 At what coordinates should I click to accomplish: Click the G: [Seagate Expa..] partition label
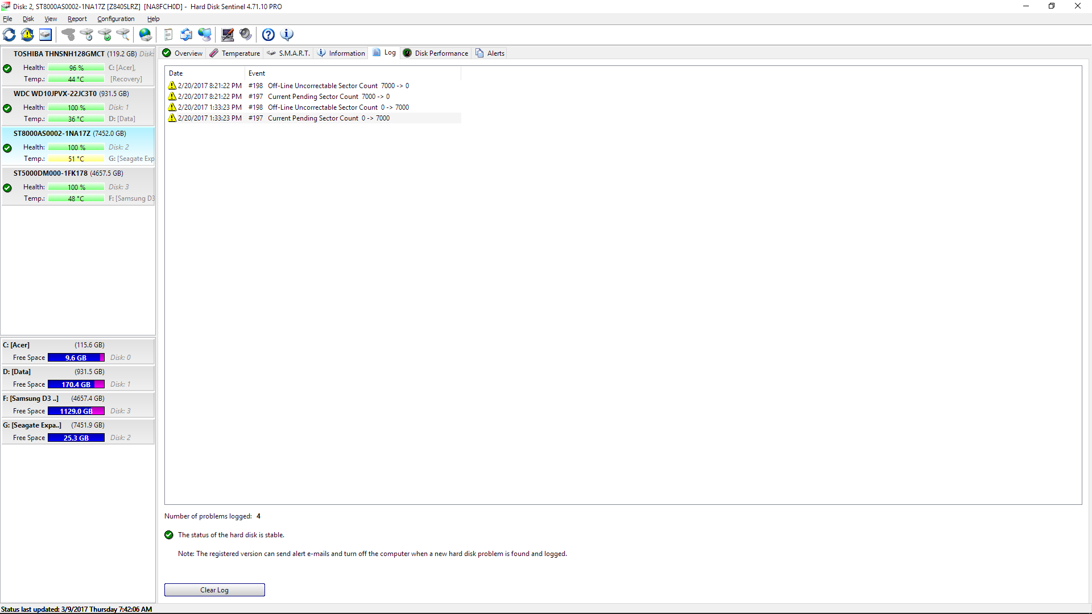(x=32, y=425)
